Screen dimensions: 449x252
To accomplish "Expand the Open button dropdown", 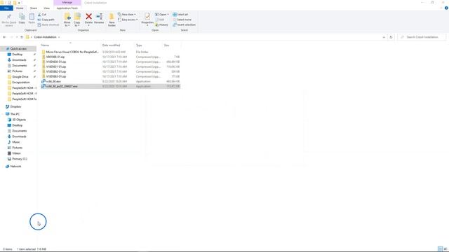I will (168, 15).
